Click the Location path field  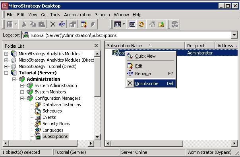[126, 35]
